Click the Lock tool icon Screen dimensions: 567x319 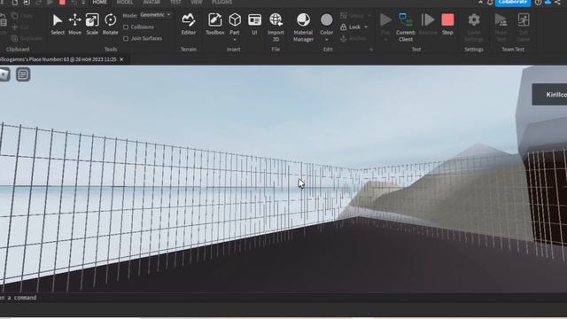pos(344,27)
